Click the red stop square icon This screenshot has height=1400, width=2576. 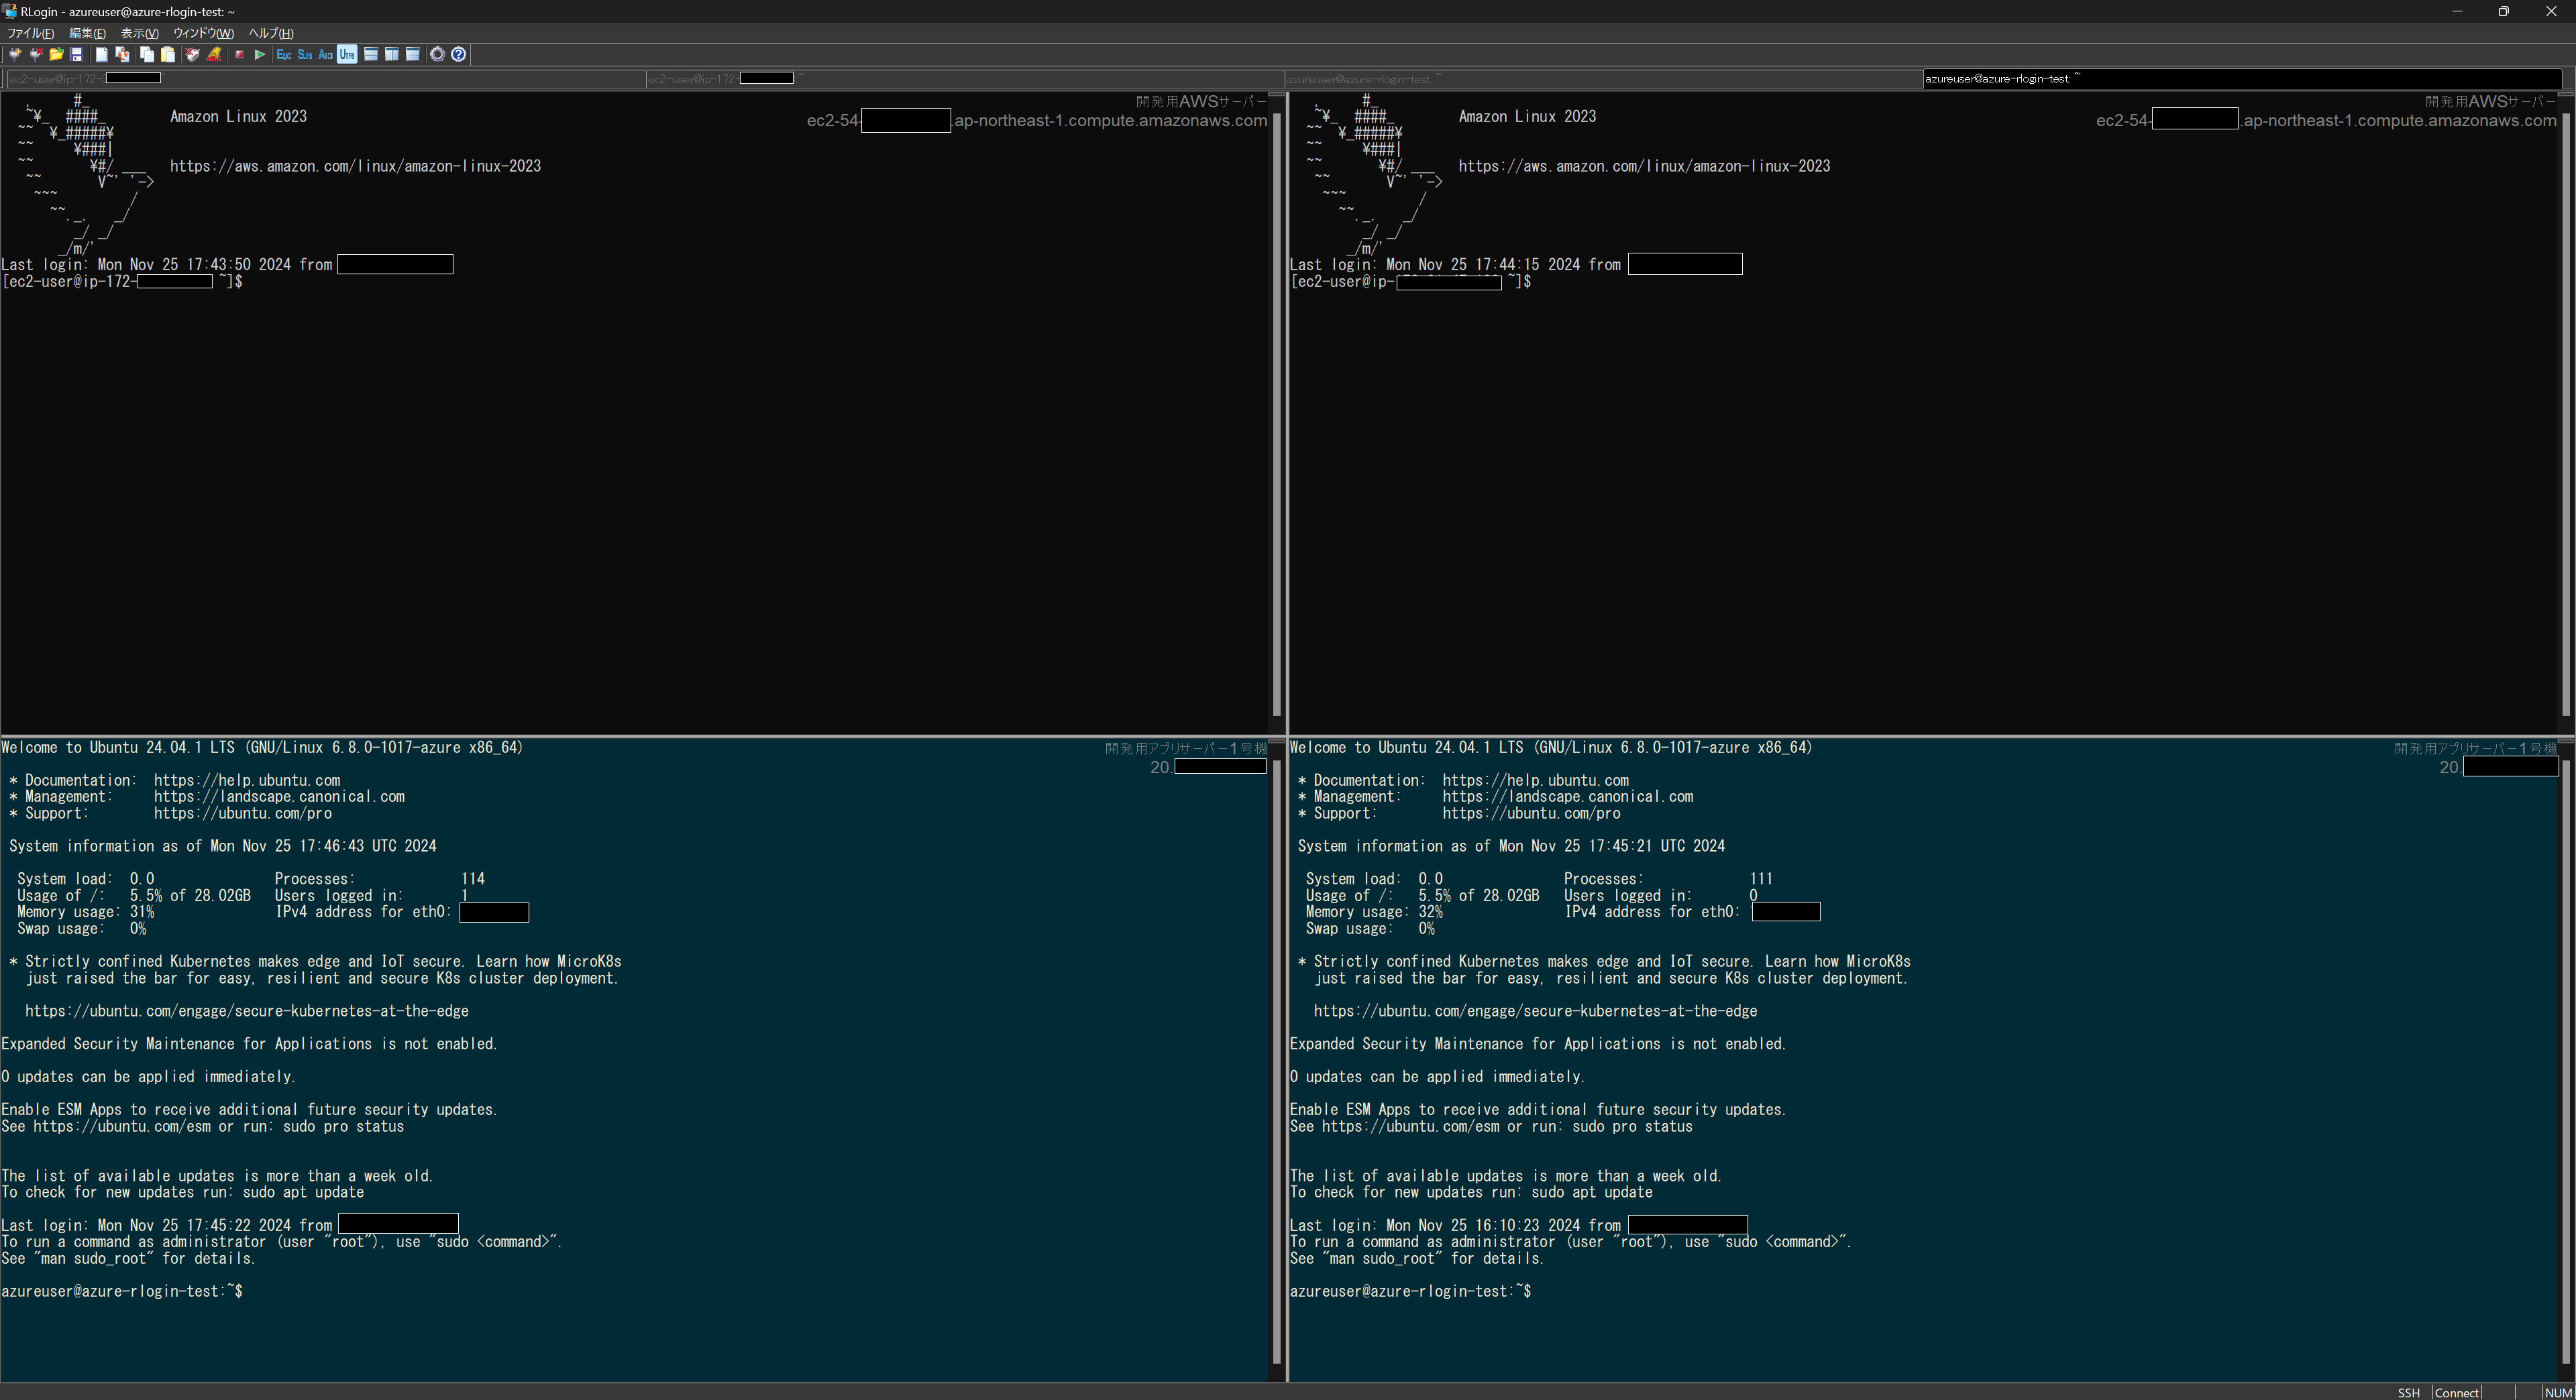(x=239, y=55)
